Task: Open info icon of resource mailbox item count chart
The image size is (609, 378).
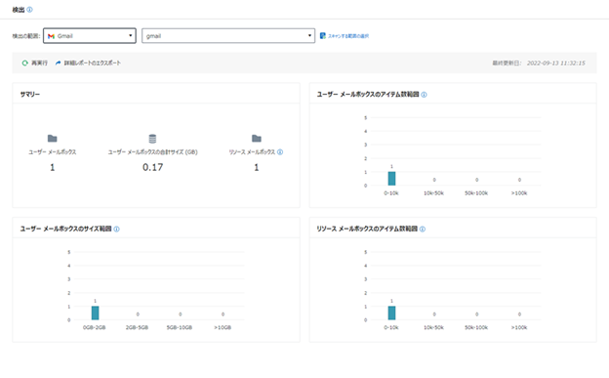Action: point(423,230)
